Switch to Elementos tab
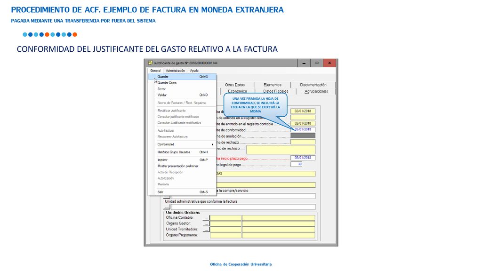Viewport: 482px width, 271px height. [273, 85]
